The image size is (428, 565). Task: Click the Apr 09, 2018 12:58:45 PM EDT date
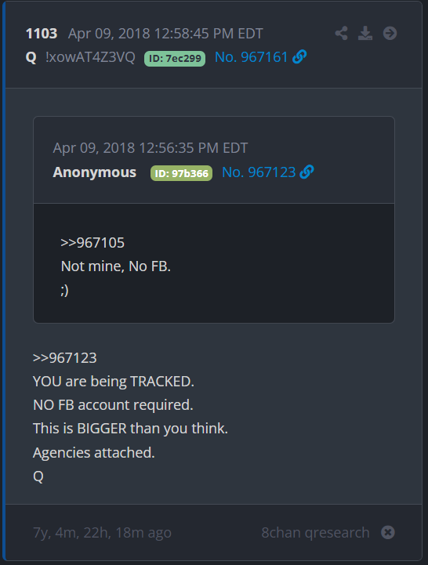point(165,34)
